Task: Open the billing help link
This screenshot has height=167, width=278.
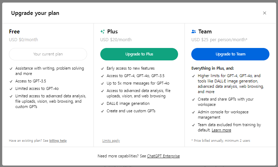Action: pyautogui.click(x=58, y=141)
